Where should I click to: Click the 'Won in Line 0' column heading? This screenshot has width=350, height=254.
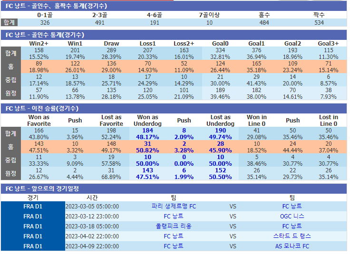click(256, 121)
